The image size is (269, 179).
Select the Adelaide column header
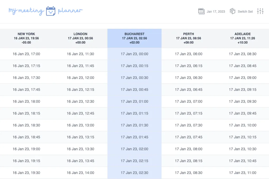click(x=243, y=38)
